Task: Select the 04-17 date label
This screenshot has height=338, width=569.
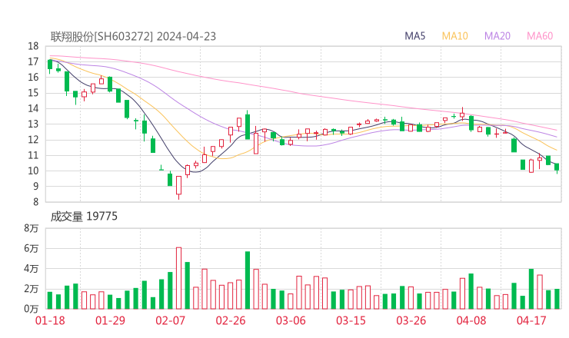Action: [531, 321]
